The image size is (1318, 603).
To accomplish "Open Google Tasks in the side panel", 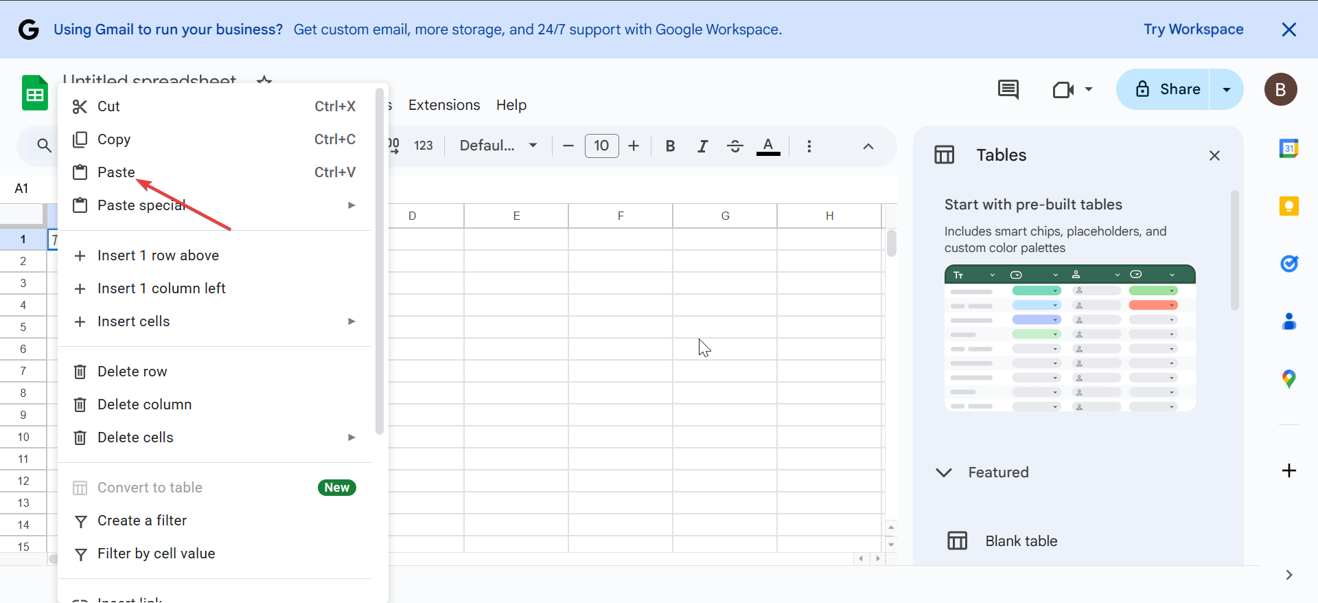I will click(1288, 264).
